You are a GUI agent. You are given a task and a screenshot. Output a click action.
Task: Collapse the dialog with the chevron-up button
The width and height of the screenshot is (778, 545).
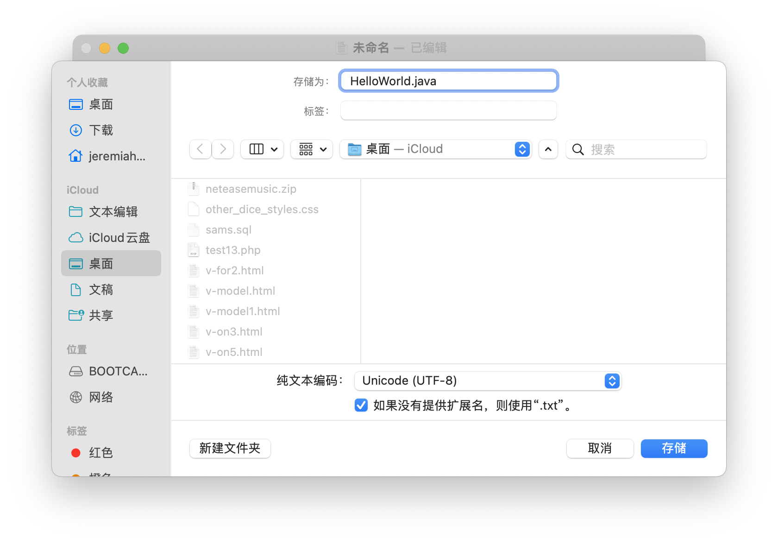tap(548, 149)
